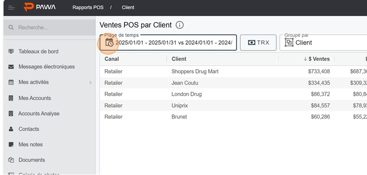Click the calendar clock icon in Plage de temps

click(109, 42)
